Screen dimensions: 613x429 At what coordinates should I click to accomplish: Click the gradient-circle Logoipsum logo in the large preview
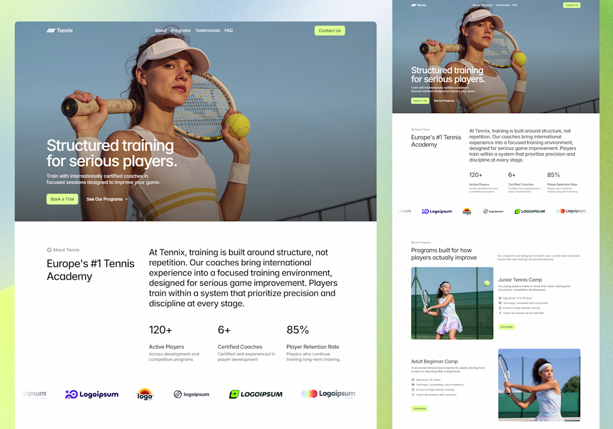coord(328,394)
